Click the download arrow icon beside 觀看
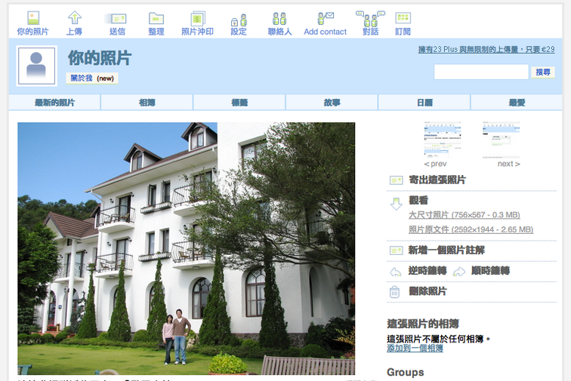 coord(396,204)
